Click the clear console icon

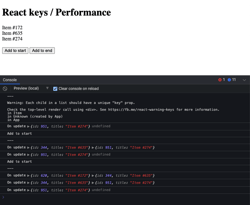(5, 89)
